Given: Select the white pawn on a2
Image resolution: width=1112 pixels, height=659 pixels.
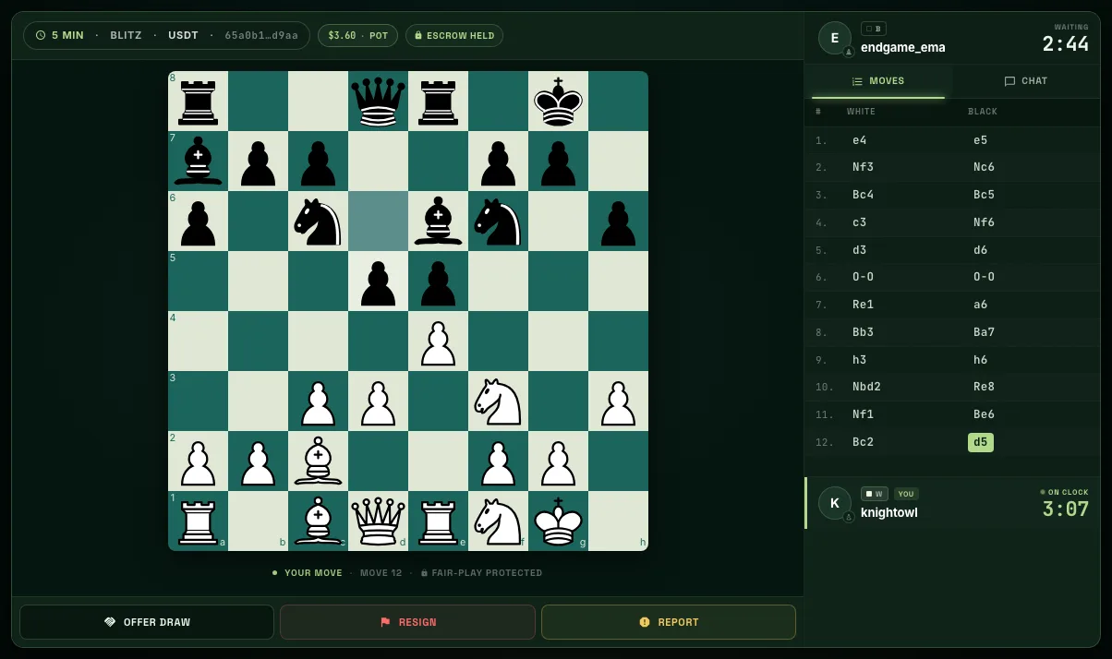Looking at the screenshot, I should coord(198,461).
